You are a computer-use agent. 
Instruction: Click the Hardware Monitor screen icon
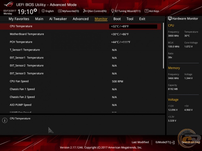(170, 19)
